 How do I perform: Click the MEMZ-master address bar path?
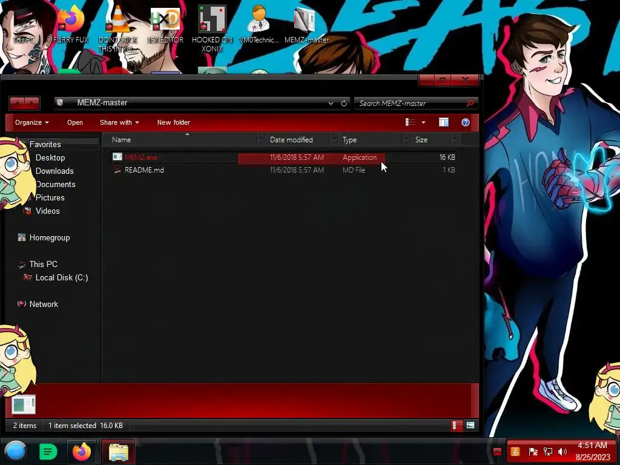pos(102,103)
